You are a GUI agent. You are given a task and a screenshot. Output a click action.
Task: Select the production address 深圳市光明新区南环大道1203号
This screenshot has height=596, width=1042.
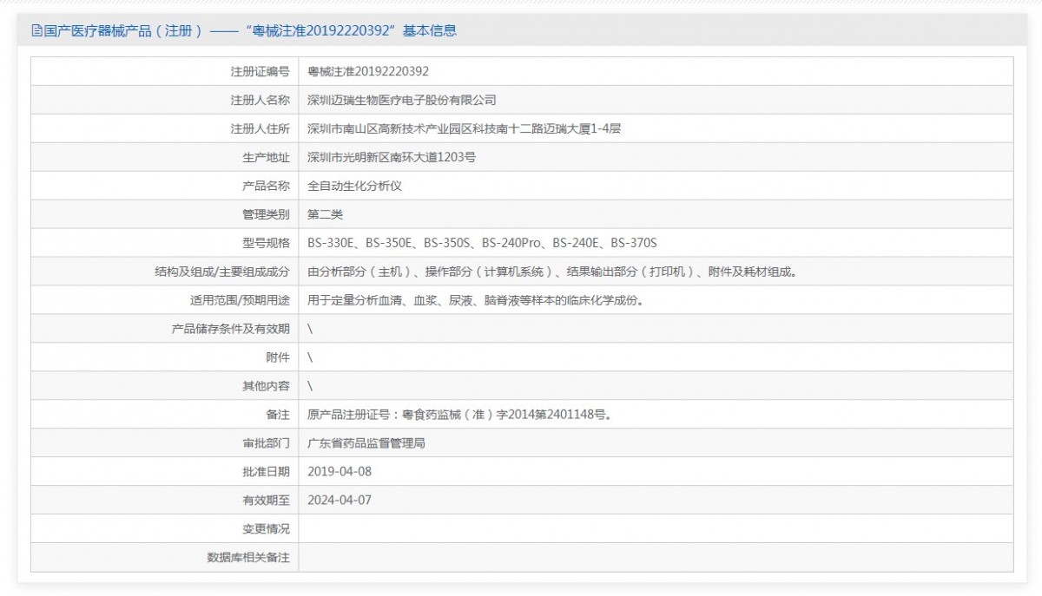pos(392,157)
